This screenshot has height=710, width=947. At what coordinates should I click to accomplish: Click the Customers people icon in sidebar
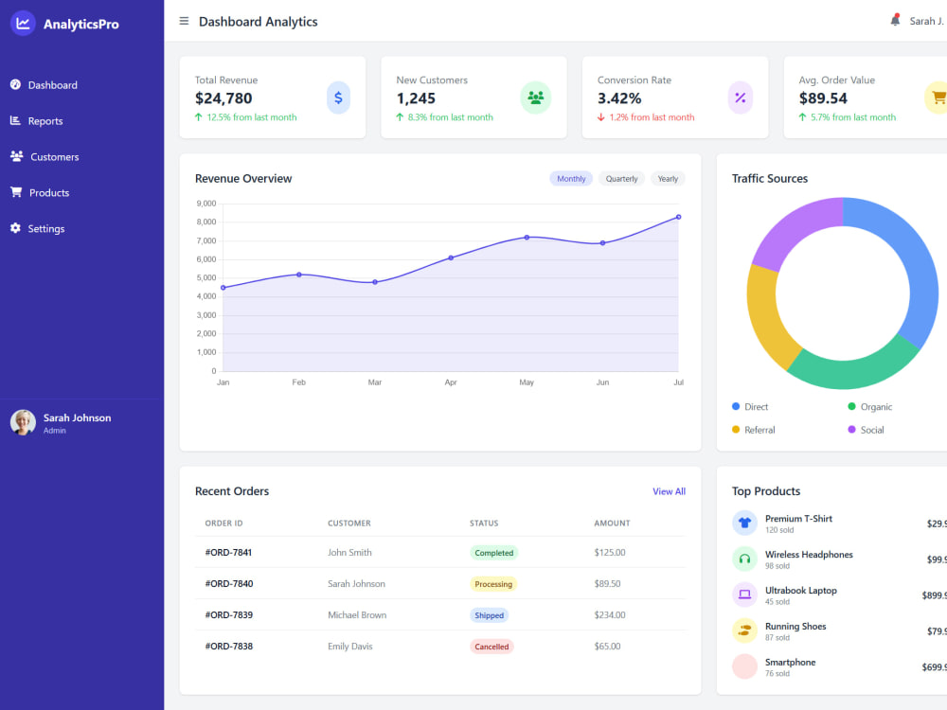[16, 156]
